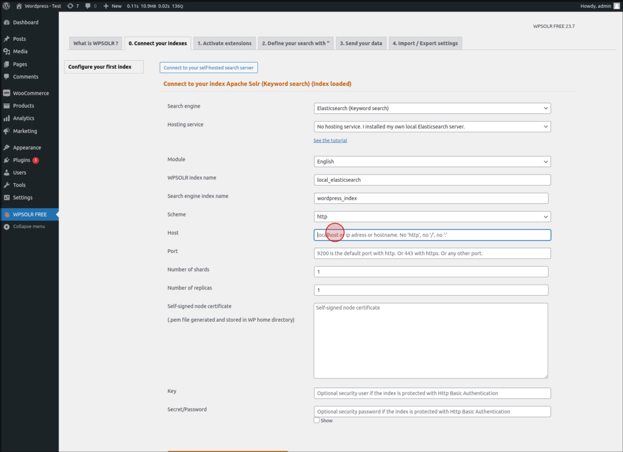Click the Number of replicas field
Viewport: 623px width, 452px height.
(431, 290)
